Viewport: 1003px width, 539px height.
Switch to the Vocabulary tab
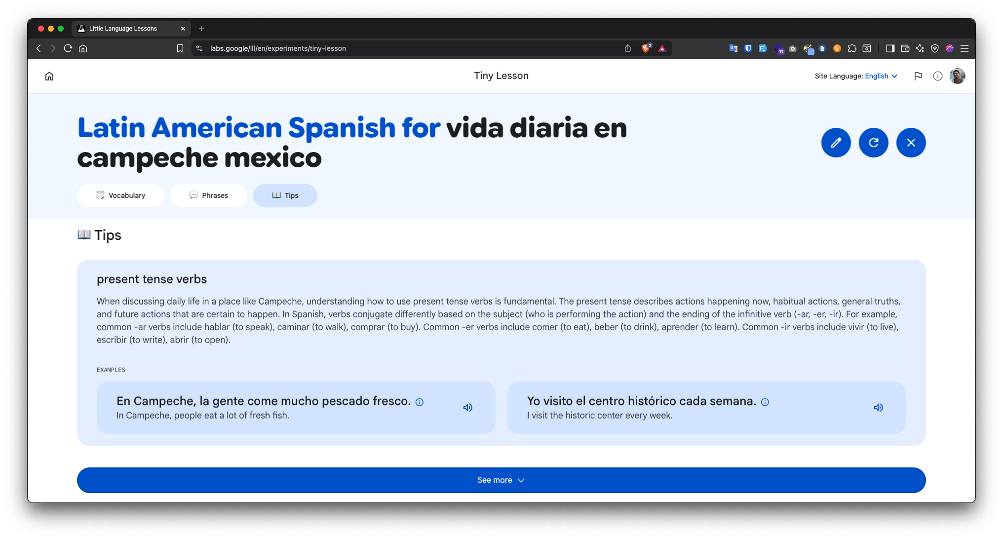(121, 195)
